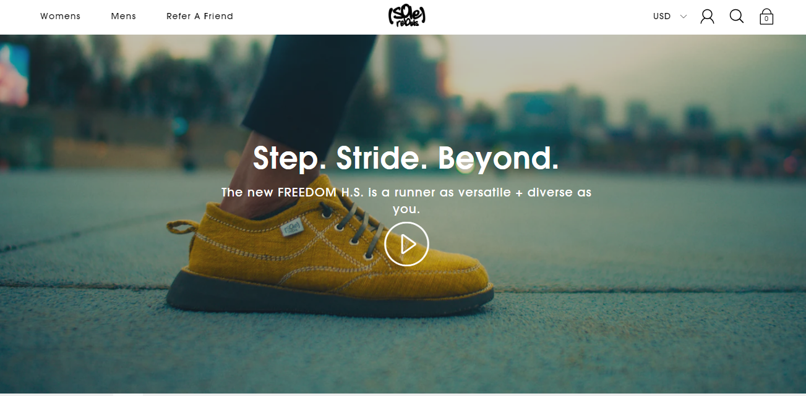Open the USD currency selector
This screenshot has width=806, height=396.
[x=670, y=17]
